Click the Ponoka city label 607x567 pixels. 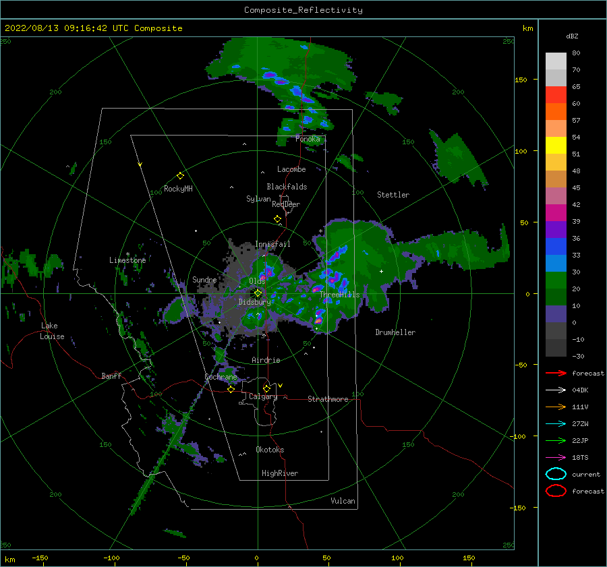[x=308, y=139]
